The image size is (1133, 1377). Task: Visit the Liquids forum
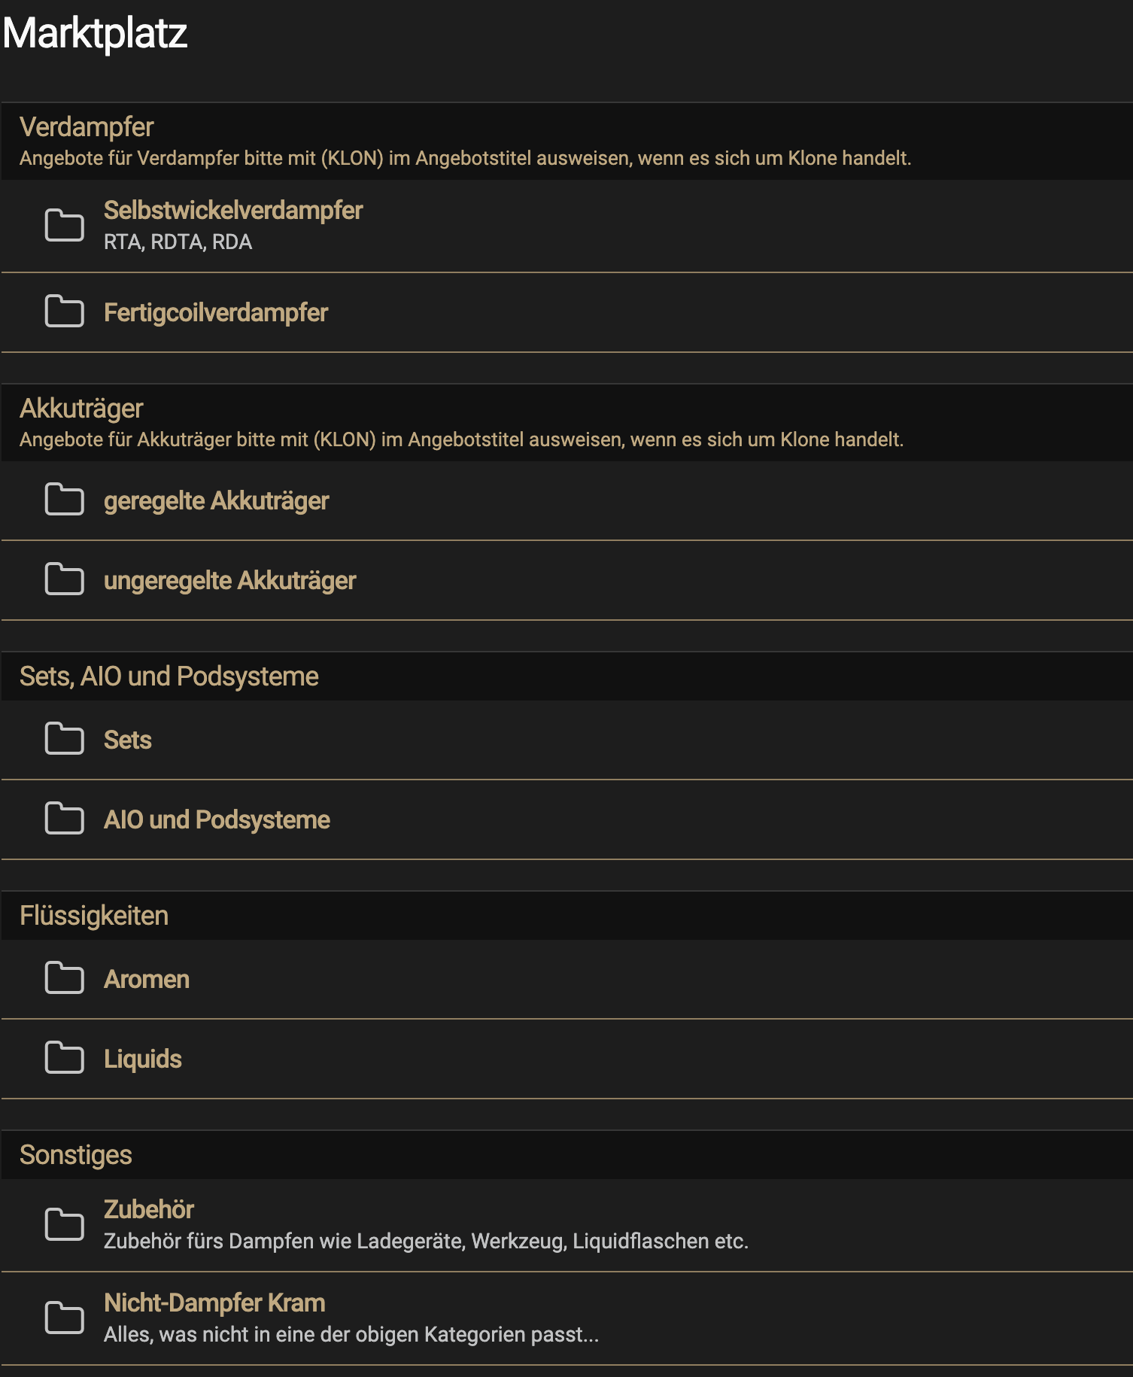pyautogui.click(x=142, y=1059)
